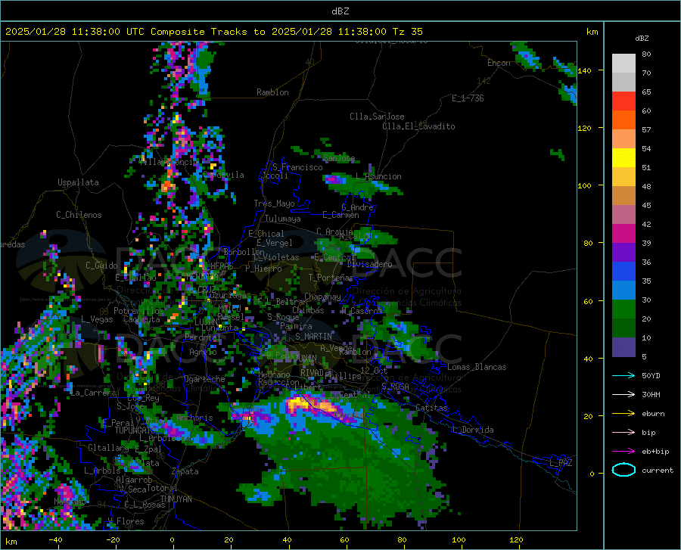Pick the dark orange swatch in dBZ scale
Image resolution: width=681 pixels, height=550 pixels.
[x=623, y=120]
